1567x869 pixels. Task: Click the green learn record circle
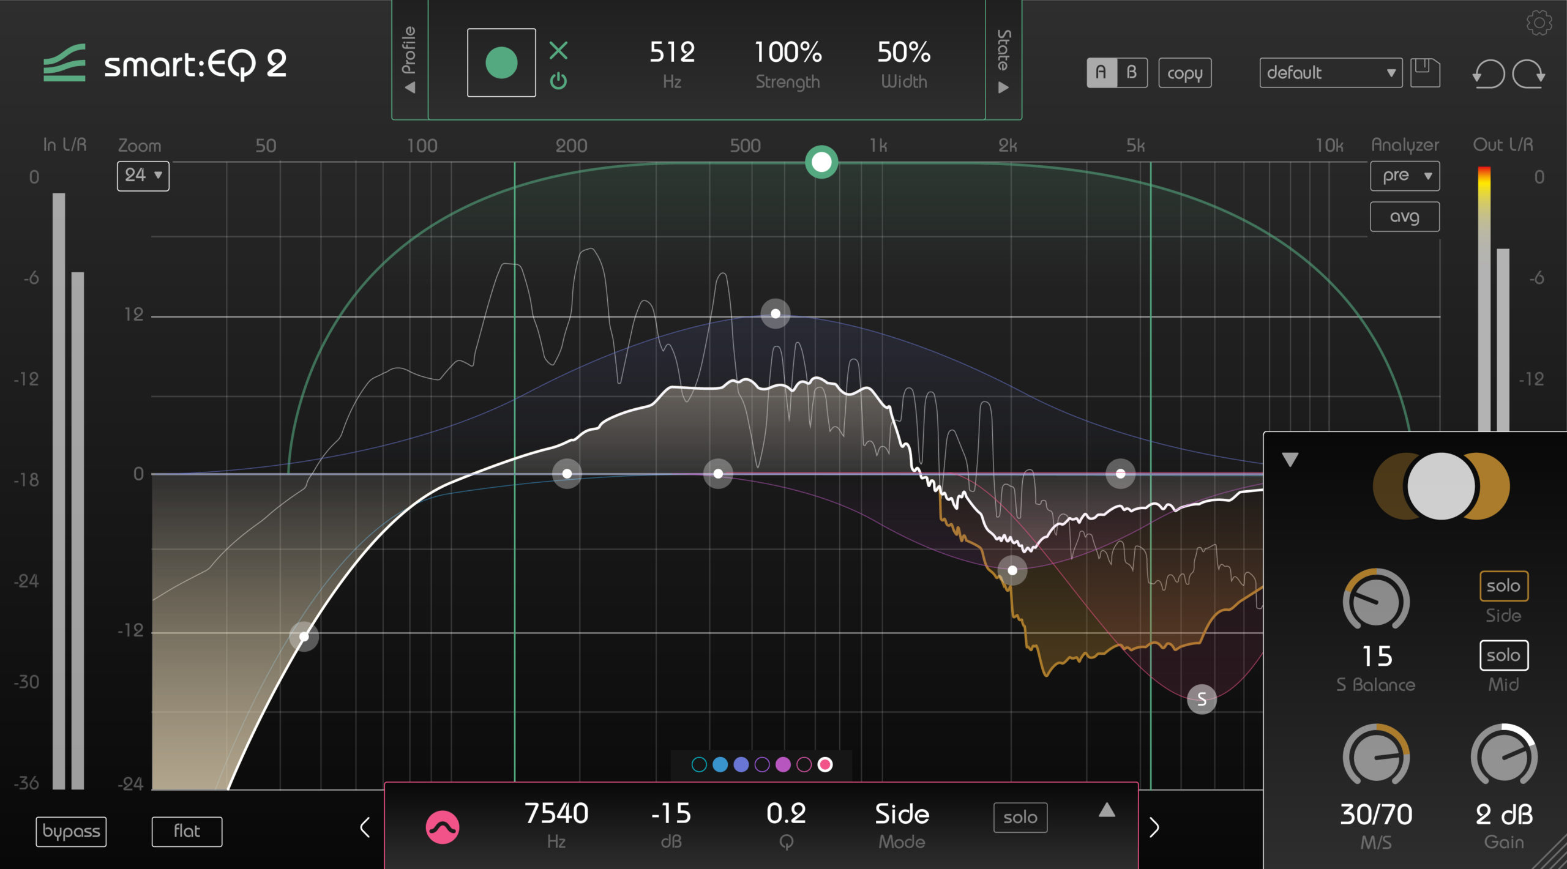click(x=501, y=62)
